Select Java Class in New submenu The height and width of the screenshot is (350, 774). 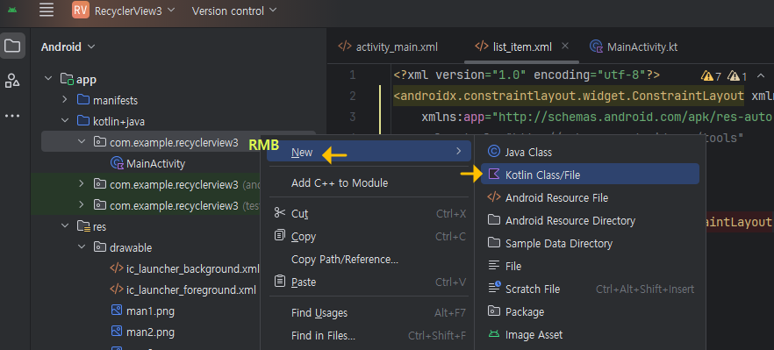(590, 152)
